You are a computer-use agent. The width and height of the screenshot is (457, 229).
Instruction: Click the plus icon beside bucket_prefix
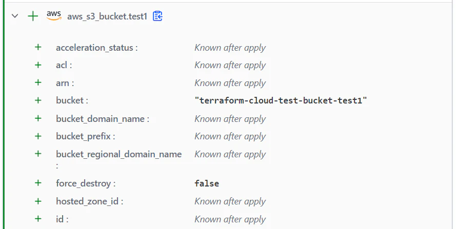point(38,136)
